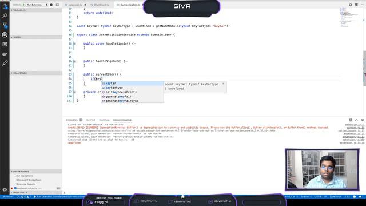Choose keytar from the suggestion list
This screenshot has height=206, width=366.
pyautogui.click(x=132, y=84)
